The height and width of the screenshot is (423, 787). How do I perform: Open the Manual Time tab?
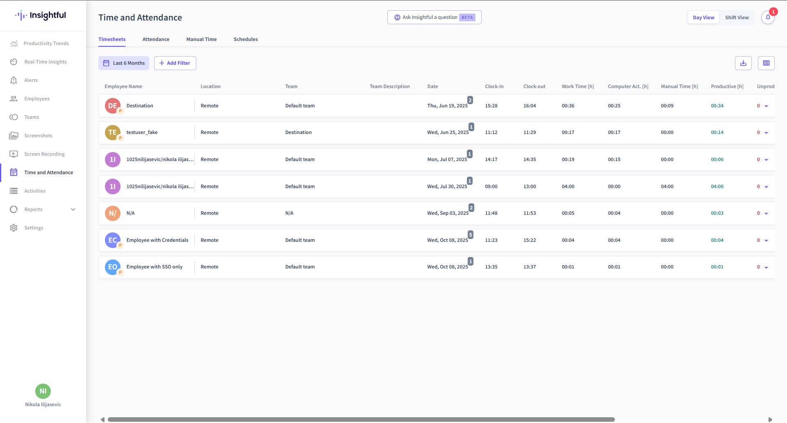coord(201,39)
